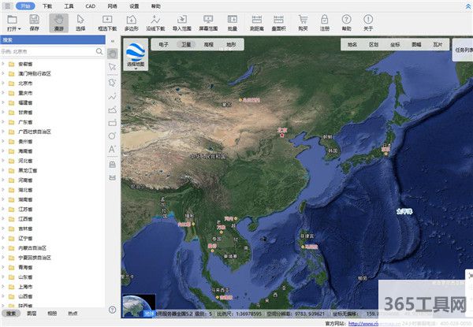The width and height of the screenshot is (473, 327).
Task: Expand the 广东省 folder
Action: 22,122
